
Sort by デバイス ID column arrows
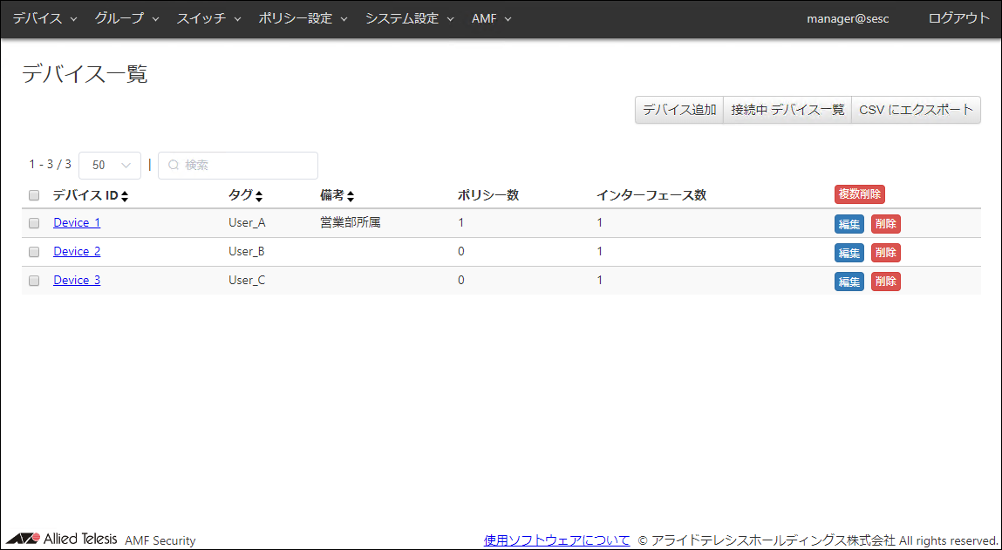pos(125,196)
